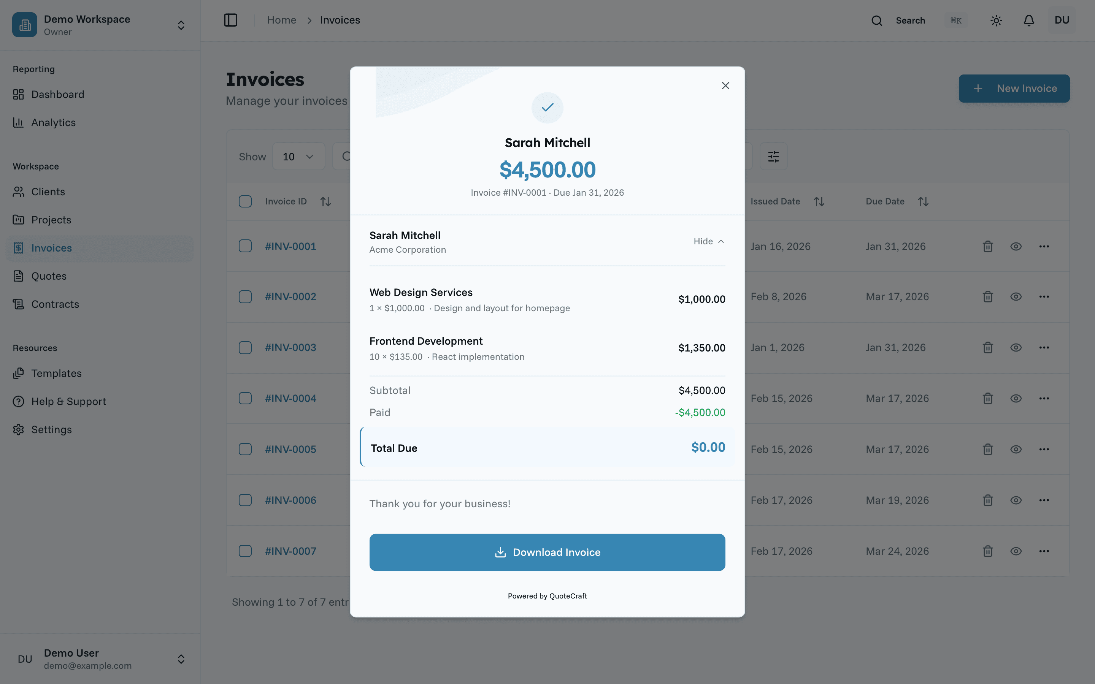The width and height of the screenshot is (1095, 684).
Task: Open the Show 10 entries dropdown
Action: (298, 156)
